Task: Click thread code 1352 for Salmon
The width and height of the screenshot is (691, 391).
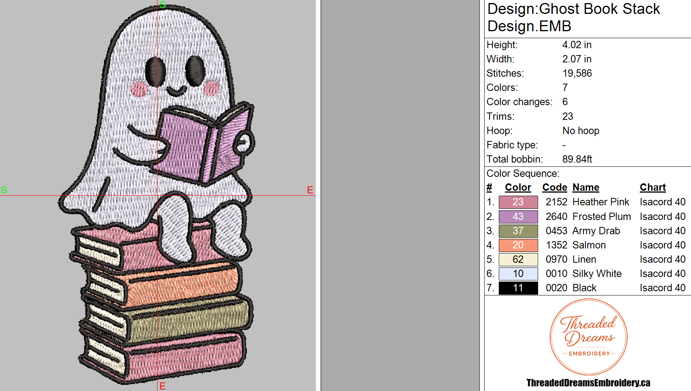Action: click(557, 245)
